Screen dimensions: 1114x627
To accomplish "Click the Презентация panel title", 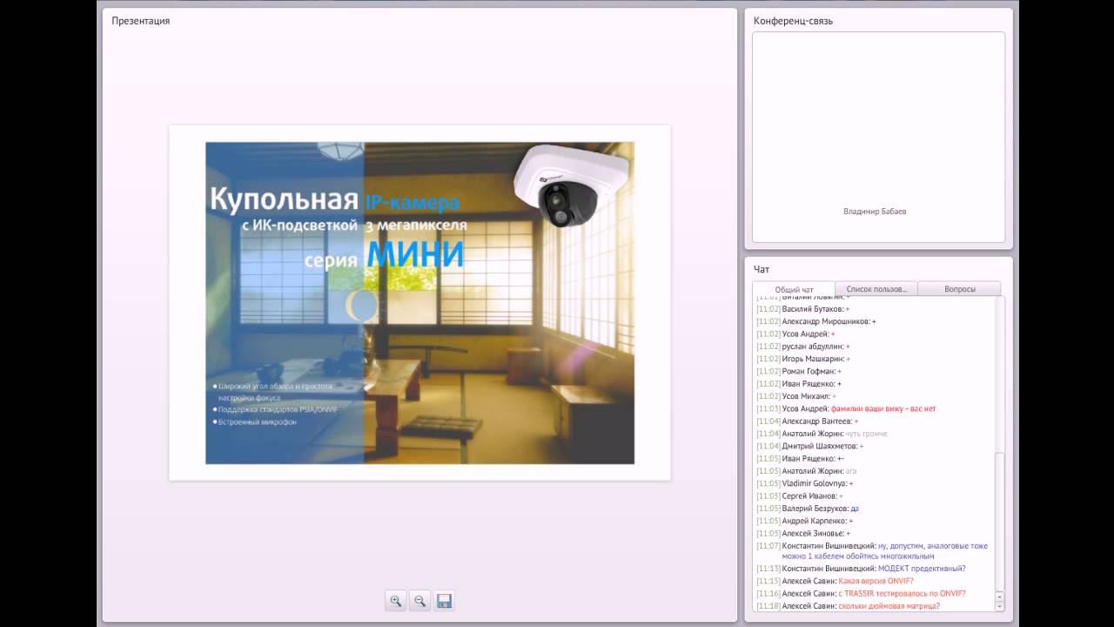I will (140, 21).
